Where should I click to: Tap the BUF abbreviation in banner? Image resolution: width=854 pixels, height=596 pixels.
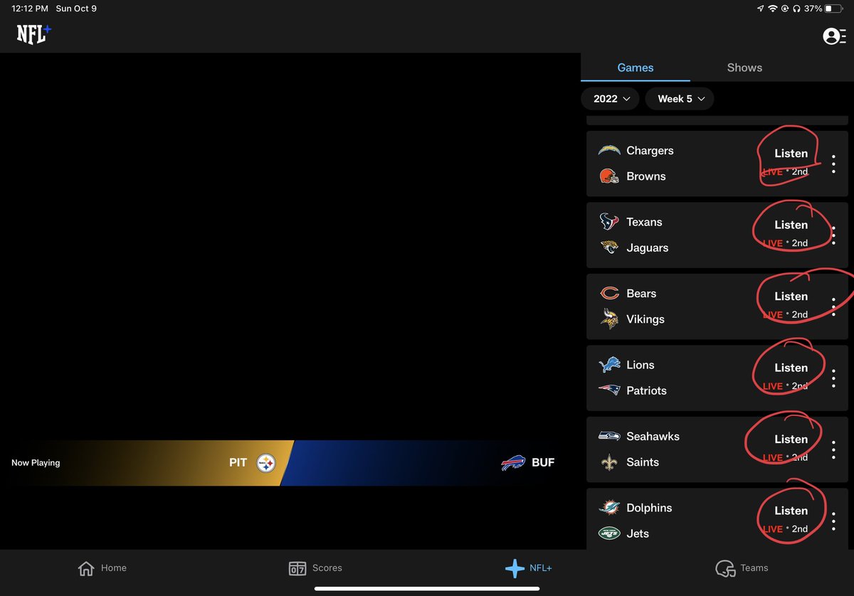(x=543, y=463)
